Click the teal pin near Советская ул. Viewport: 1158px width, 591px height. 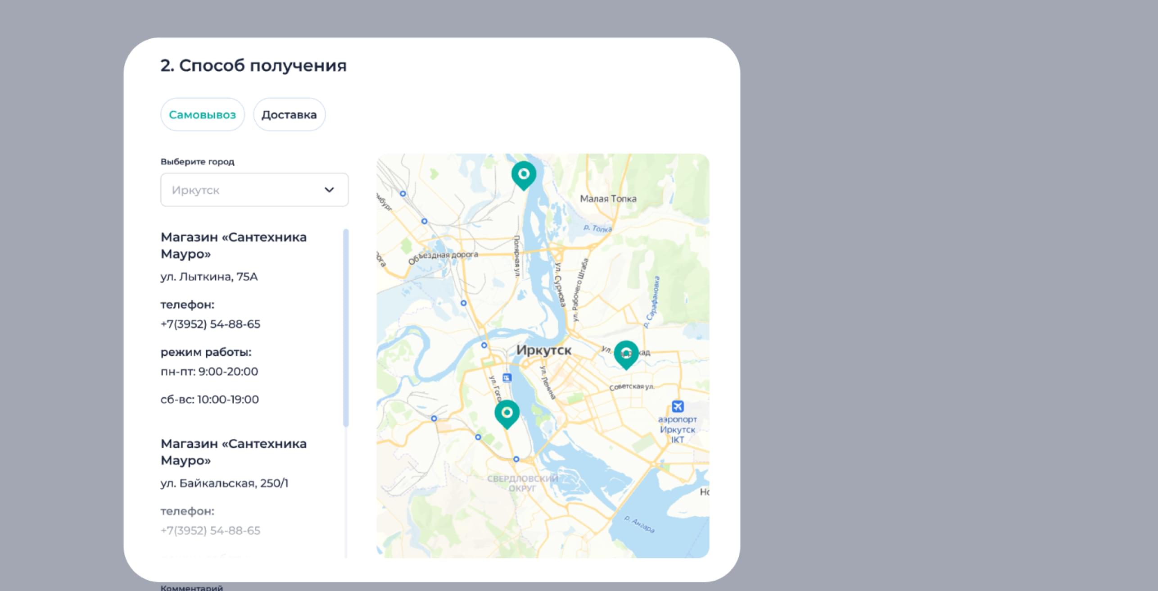(626, 354)
